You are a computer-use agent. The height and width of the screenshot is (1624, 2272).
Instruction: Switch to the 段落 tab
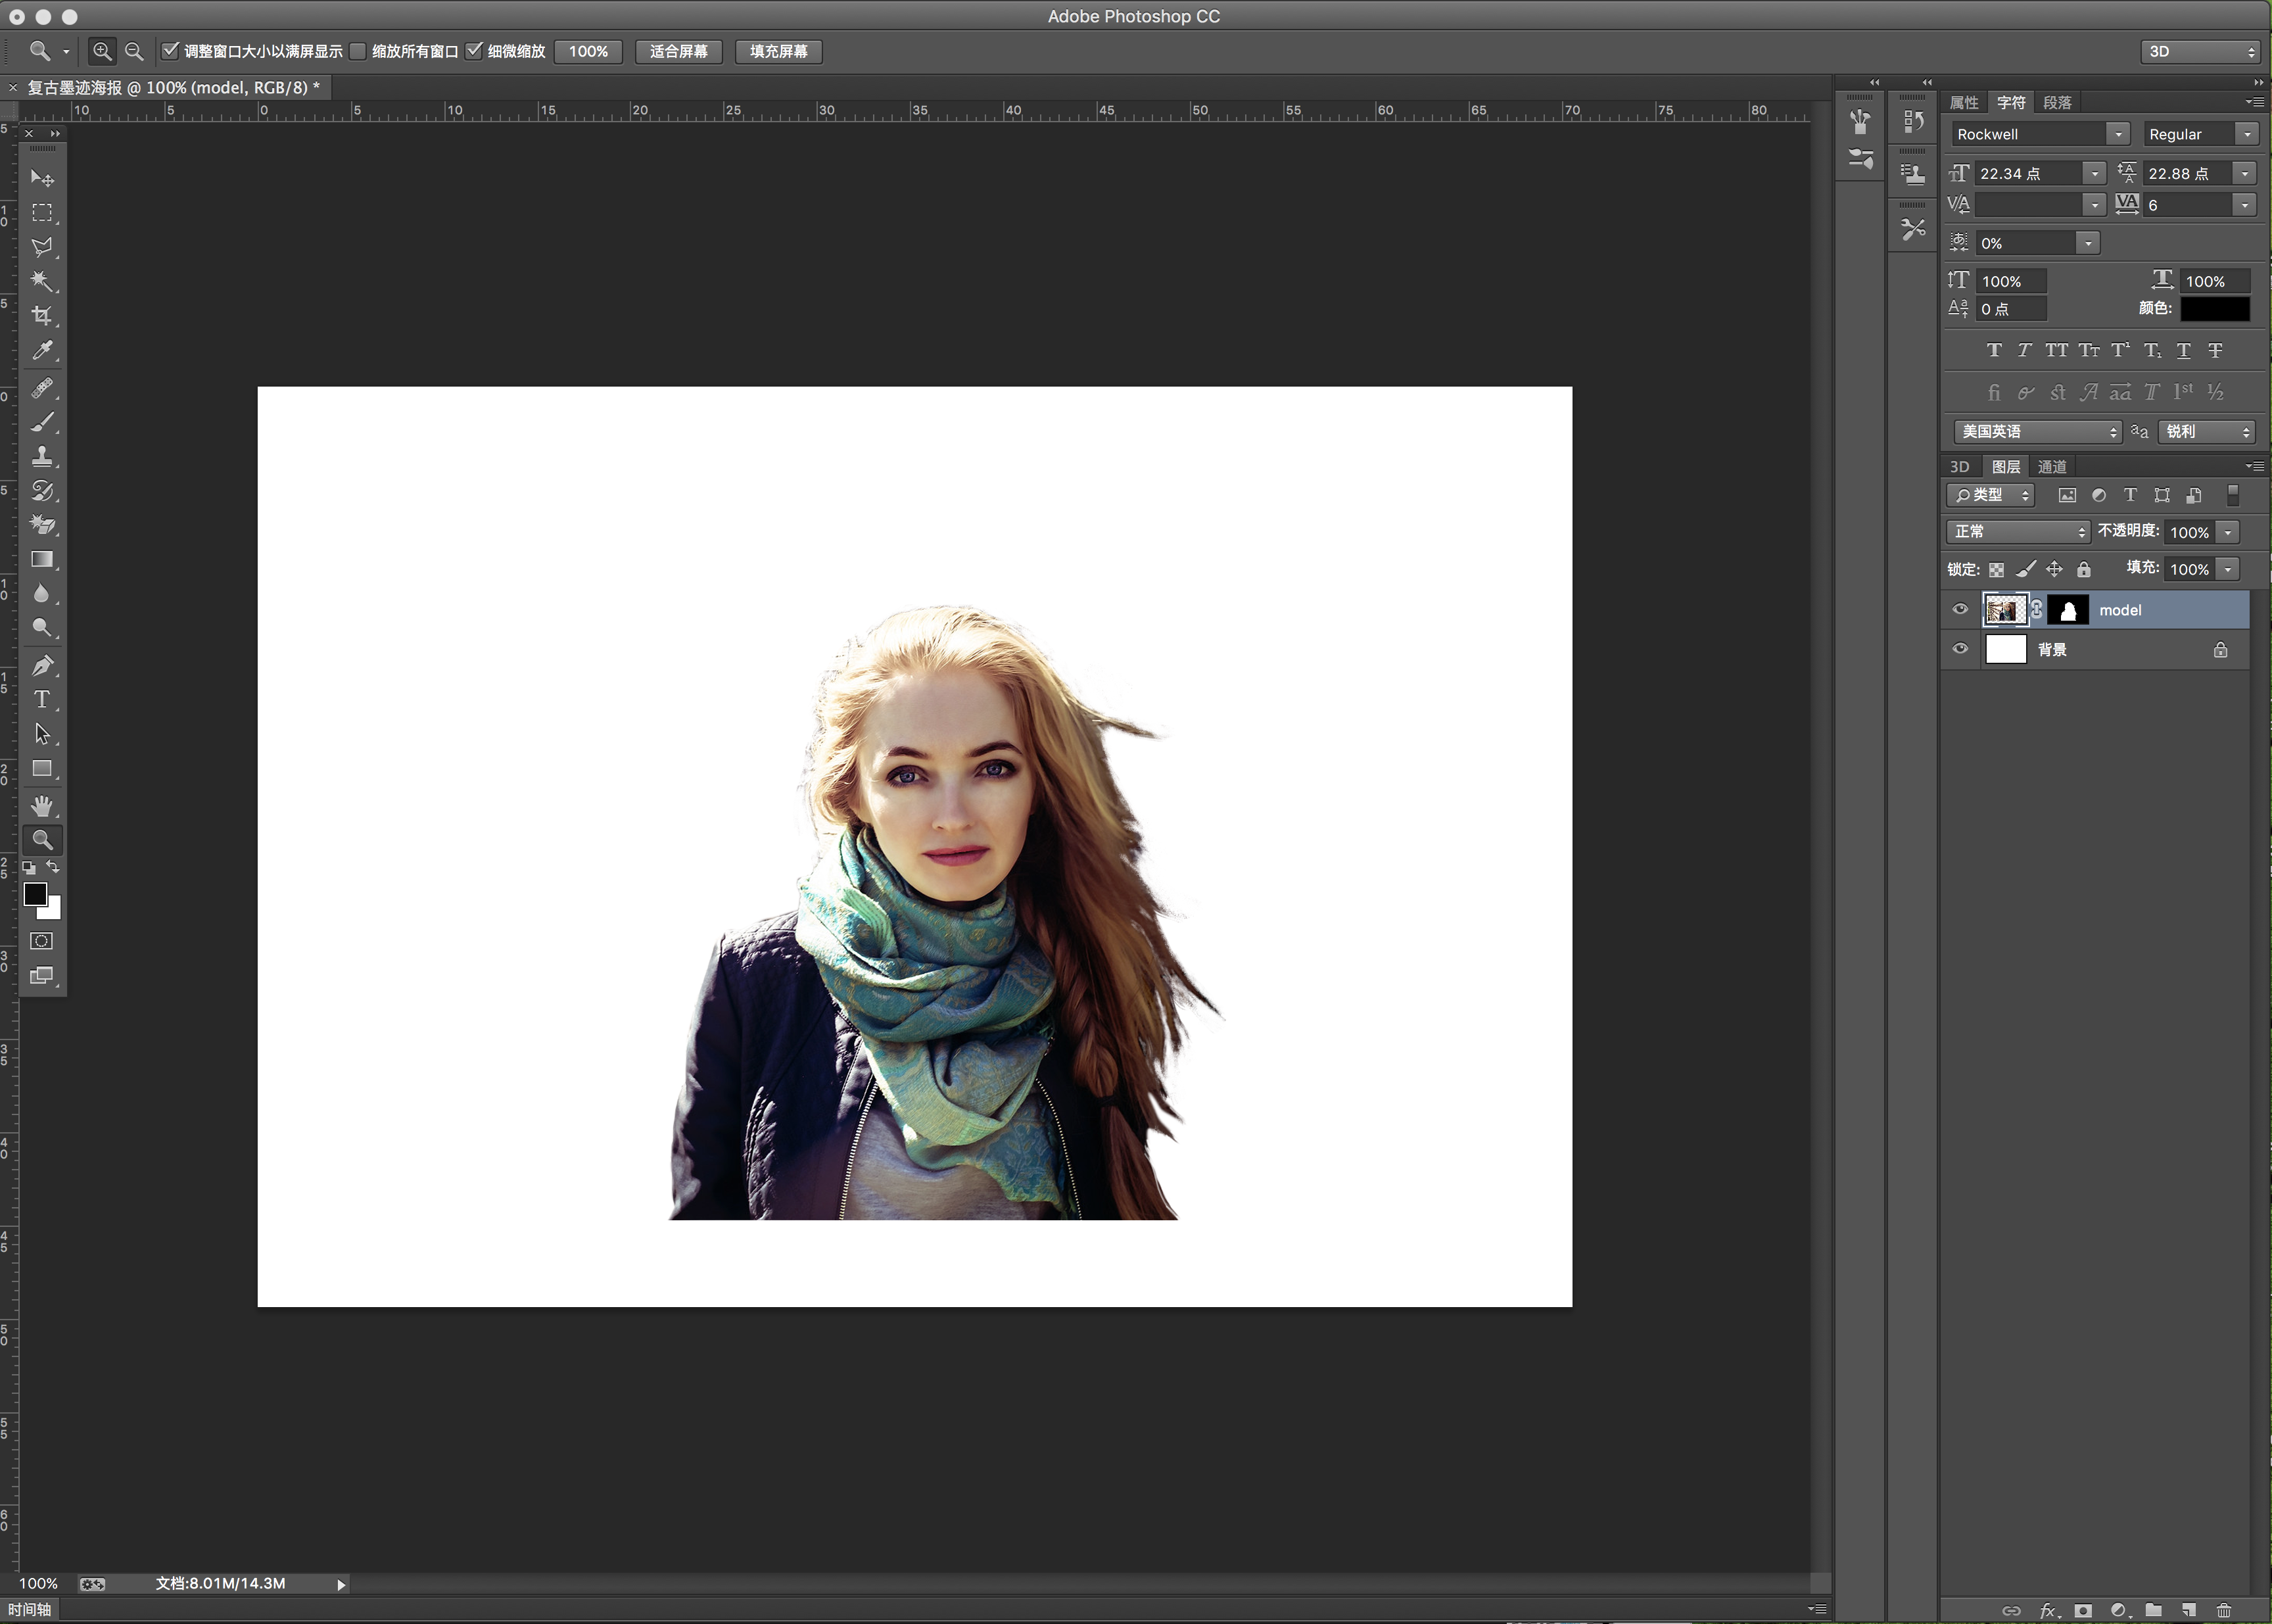pyautogui.click(x=2057, y=103)
